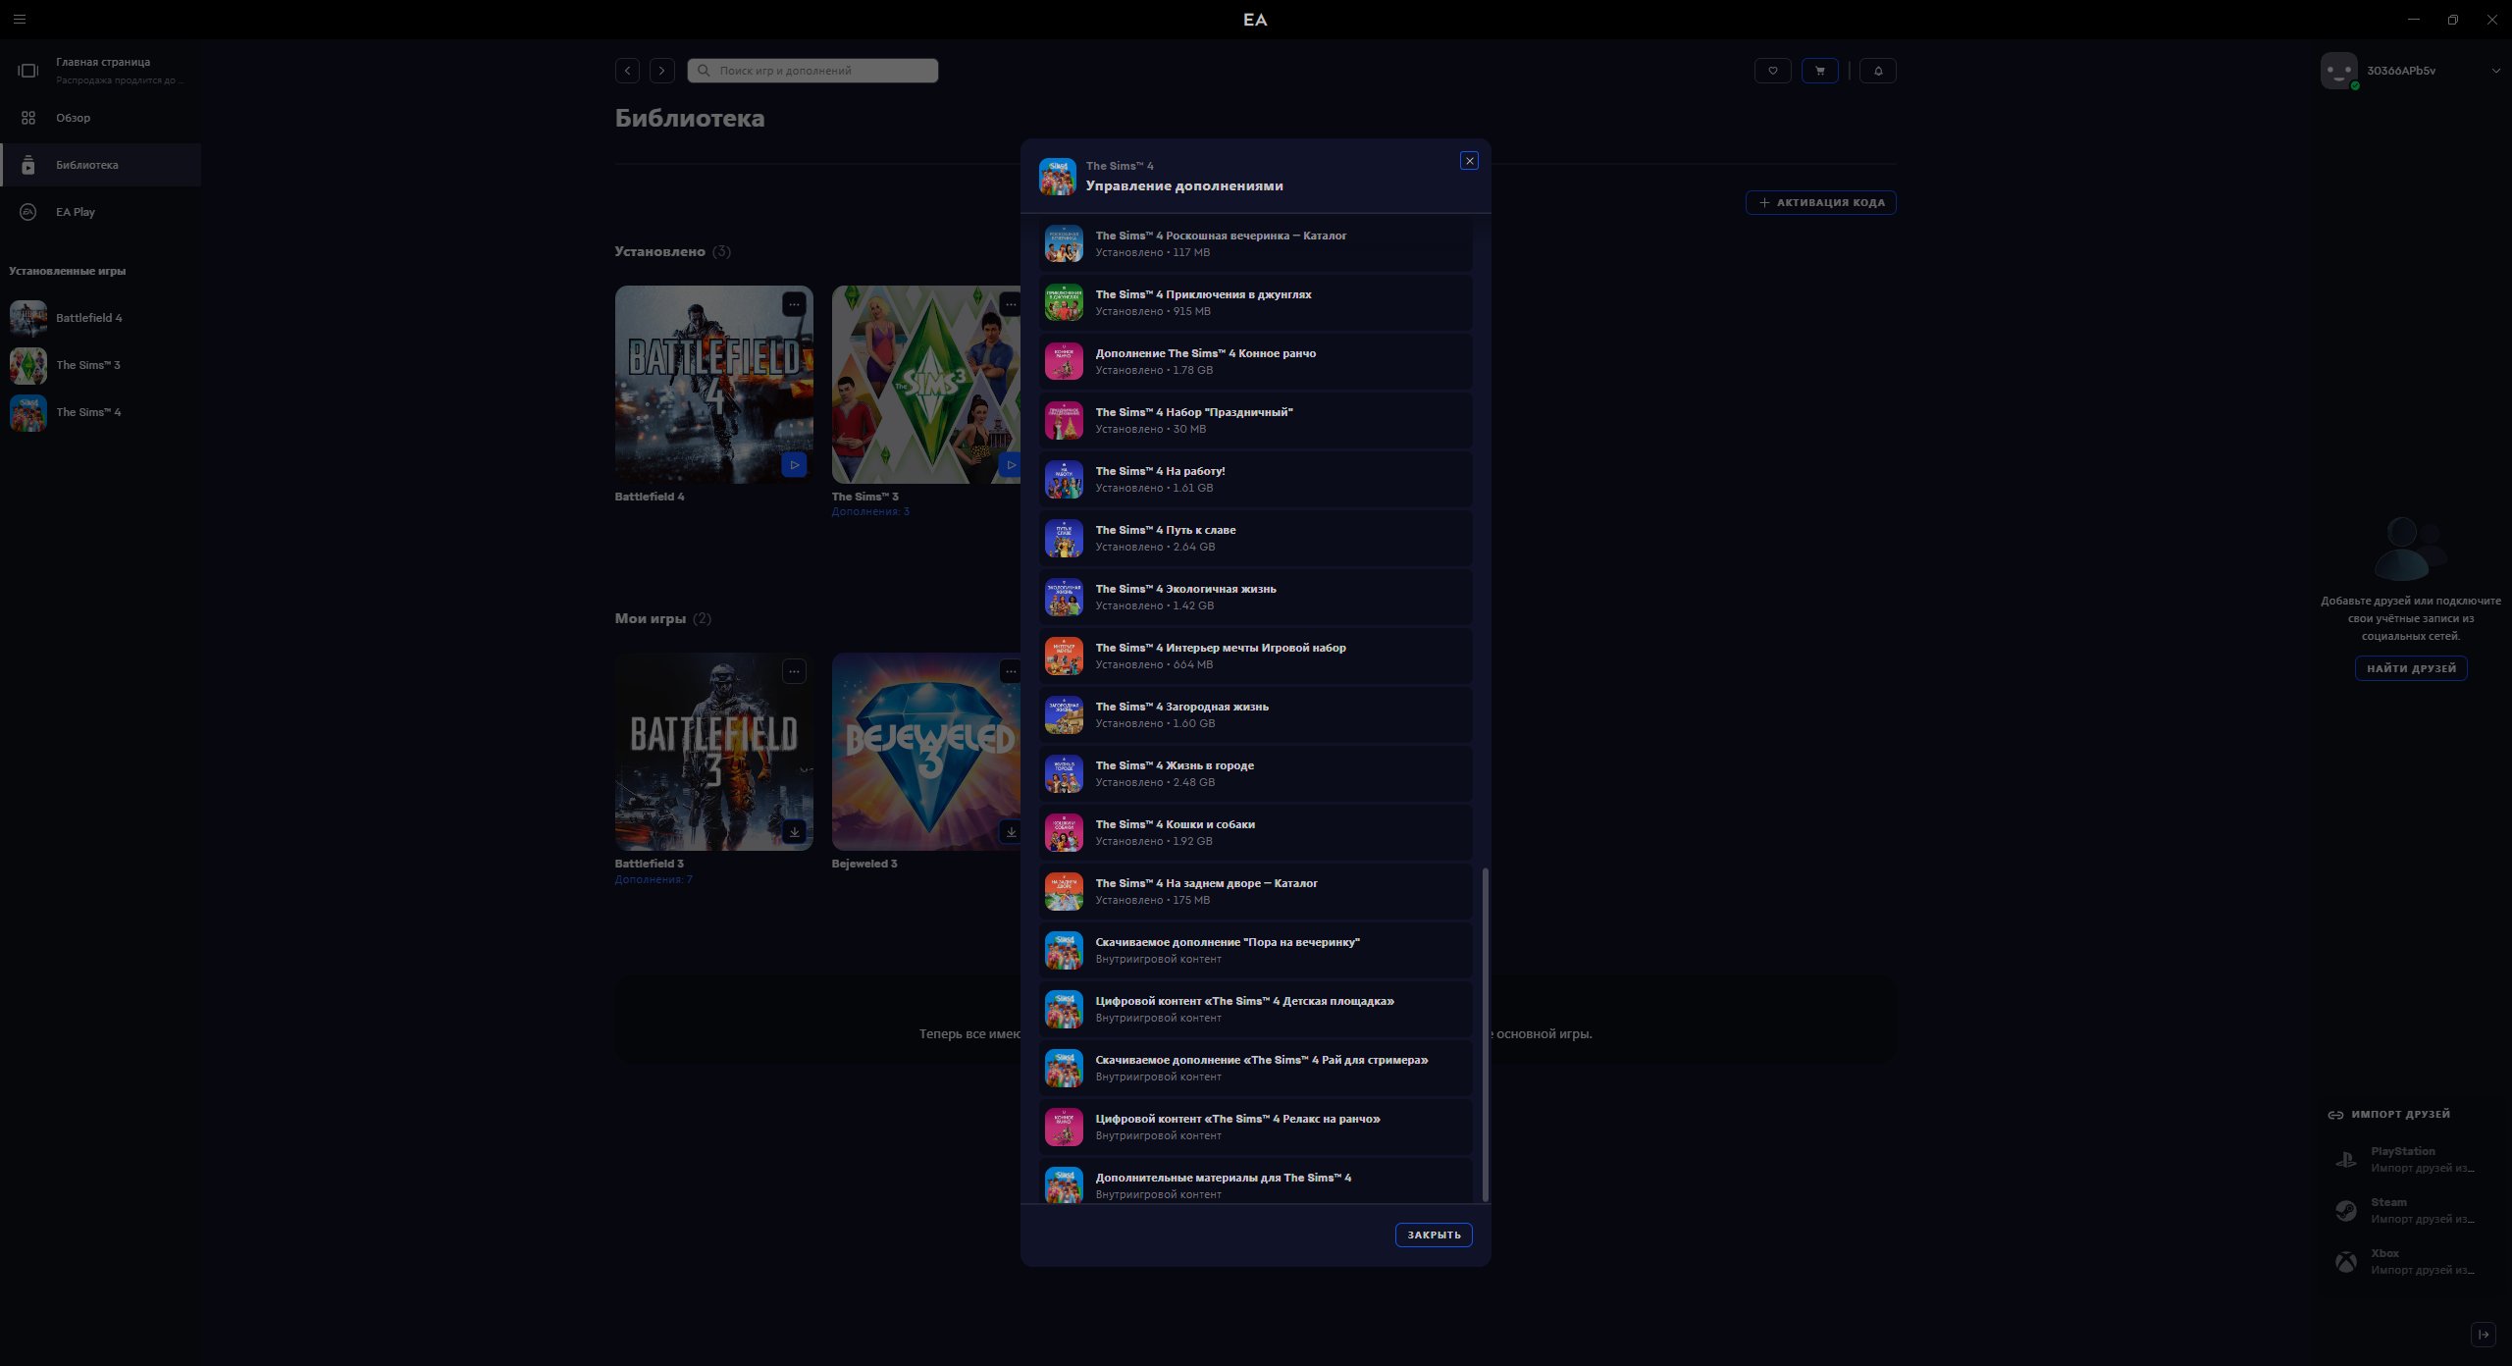Image resolution: width=2512 pixels, height=1366 pixels.
Task: Select the Конное ранчо add-on row
Action: [1256, 361]
